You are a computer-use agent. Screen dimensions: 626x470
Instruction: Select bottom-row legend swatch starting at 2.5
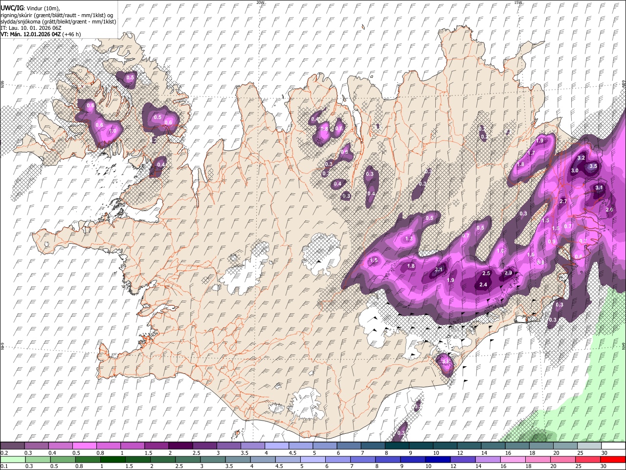188,459
